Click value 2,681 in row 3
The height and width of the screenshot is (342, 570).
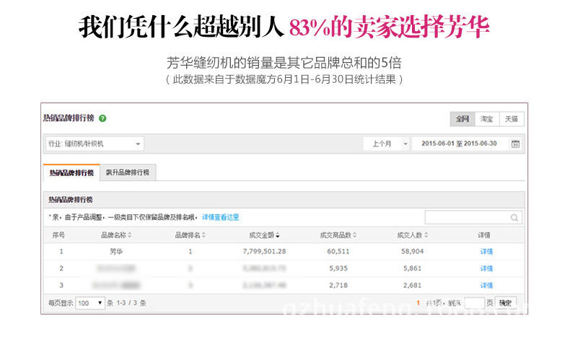[412, 285]
